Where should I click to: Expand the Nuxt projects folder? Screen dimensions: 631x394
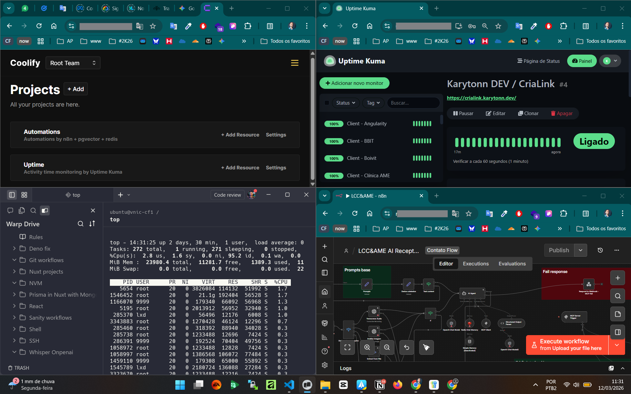14,271
